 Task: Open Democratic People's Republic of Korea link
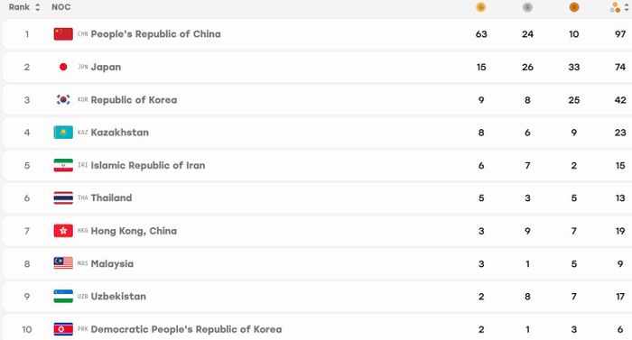click(186, 329)
